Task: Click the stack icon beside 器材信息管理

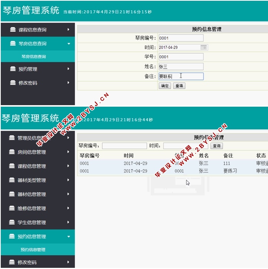Action: click(12, 195)
